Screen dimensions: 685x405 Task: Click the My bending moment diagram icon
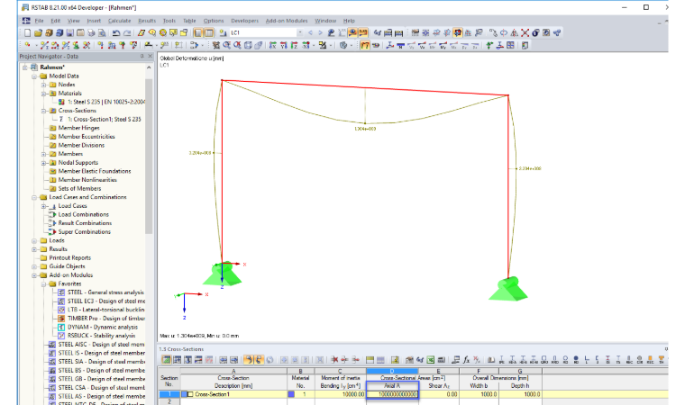pyautogui.click(x=443, y=45)
